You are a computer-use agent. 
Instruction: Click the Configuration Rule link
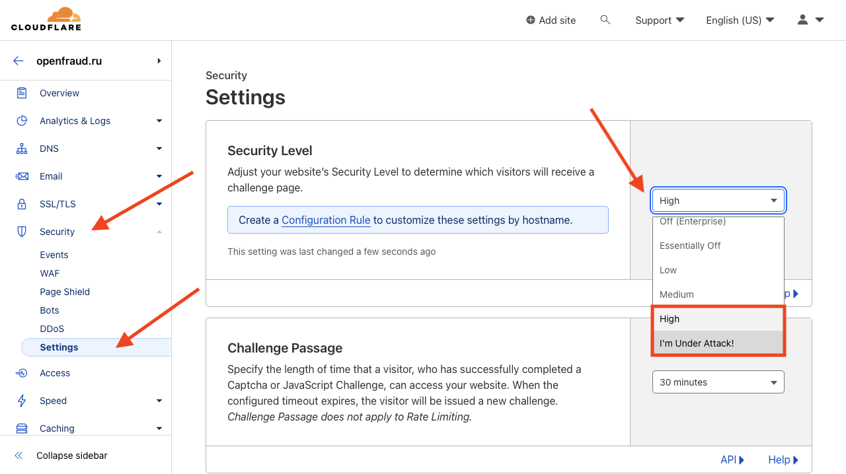(326, 220)
